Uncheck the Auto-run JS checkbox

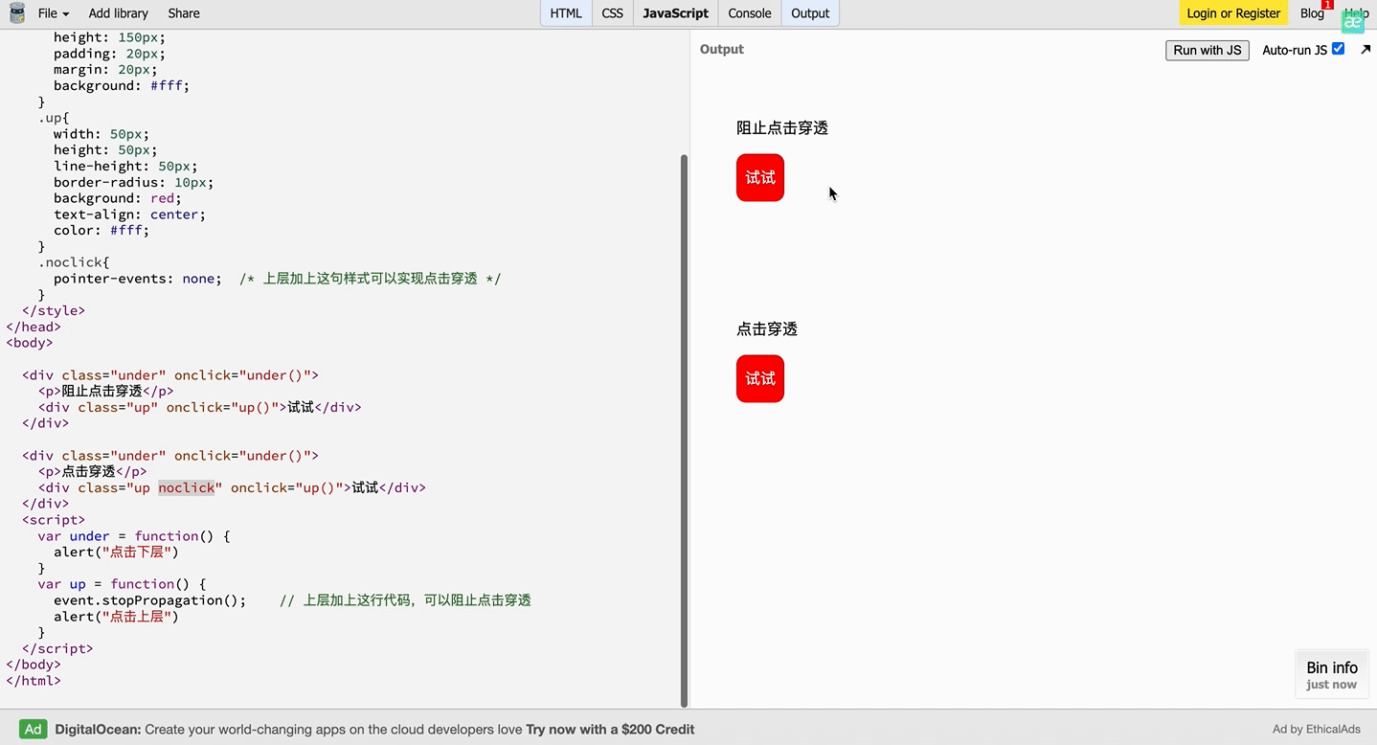click(1339, 49)
